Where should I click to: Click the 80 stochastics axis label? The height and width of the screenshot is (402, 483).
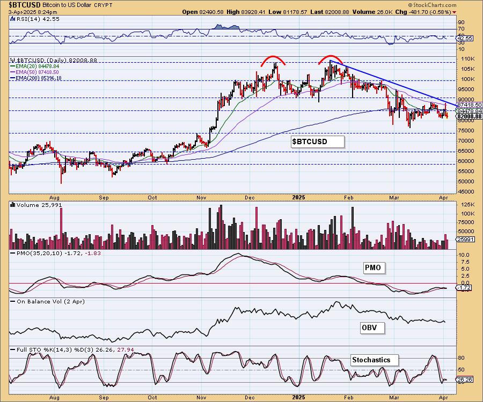pos(462,358)
